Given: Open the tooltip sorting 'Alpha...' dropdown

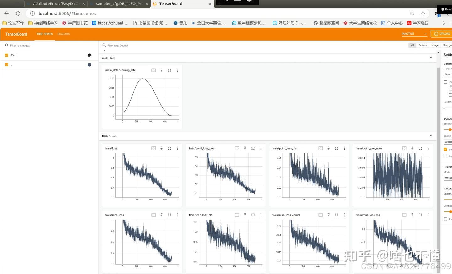Looking at the screenshot, I should (448, 142).
